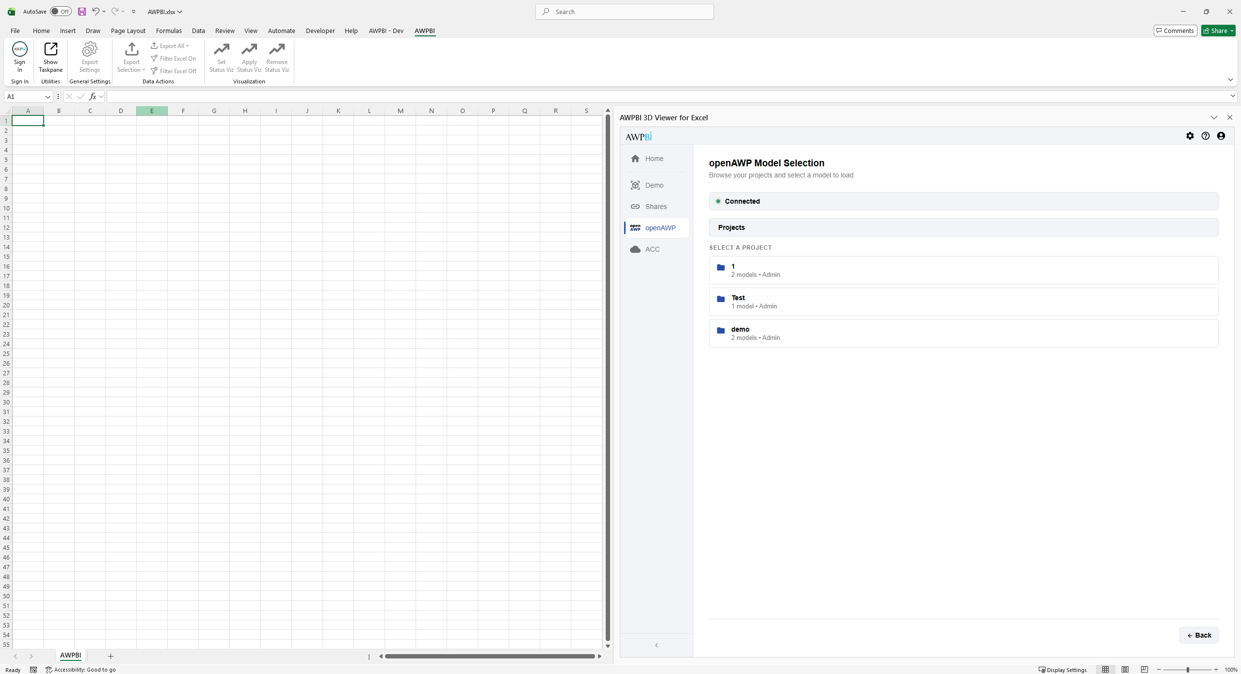This screenshot has width=1241, height=674.
Task: Open the taskpane settings gear
Action: pyautogui.click(x=1190, y=136)
